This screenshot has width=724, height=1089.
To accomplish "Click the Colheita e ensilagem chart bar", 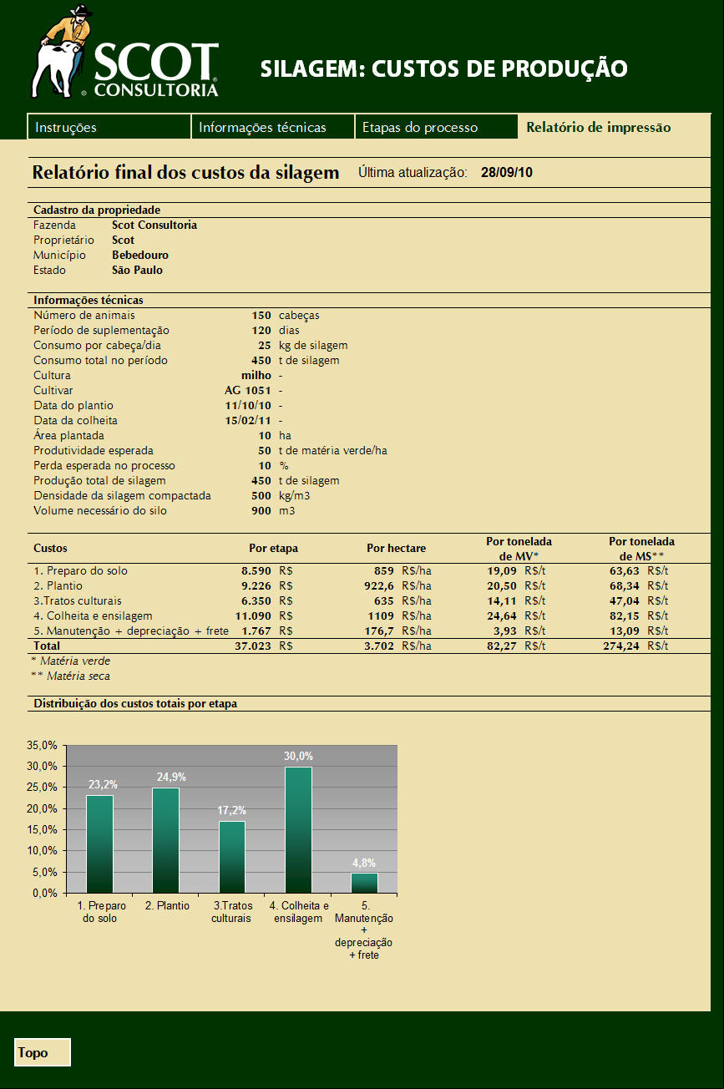I will [x=298, y=830].
